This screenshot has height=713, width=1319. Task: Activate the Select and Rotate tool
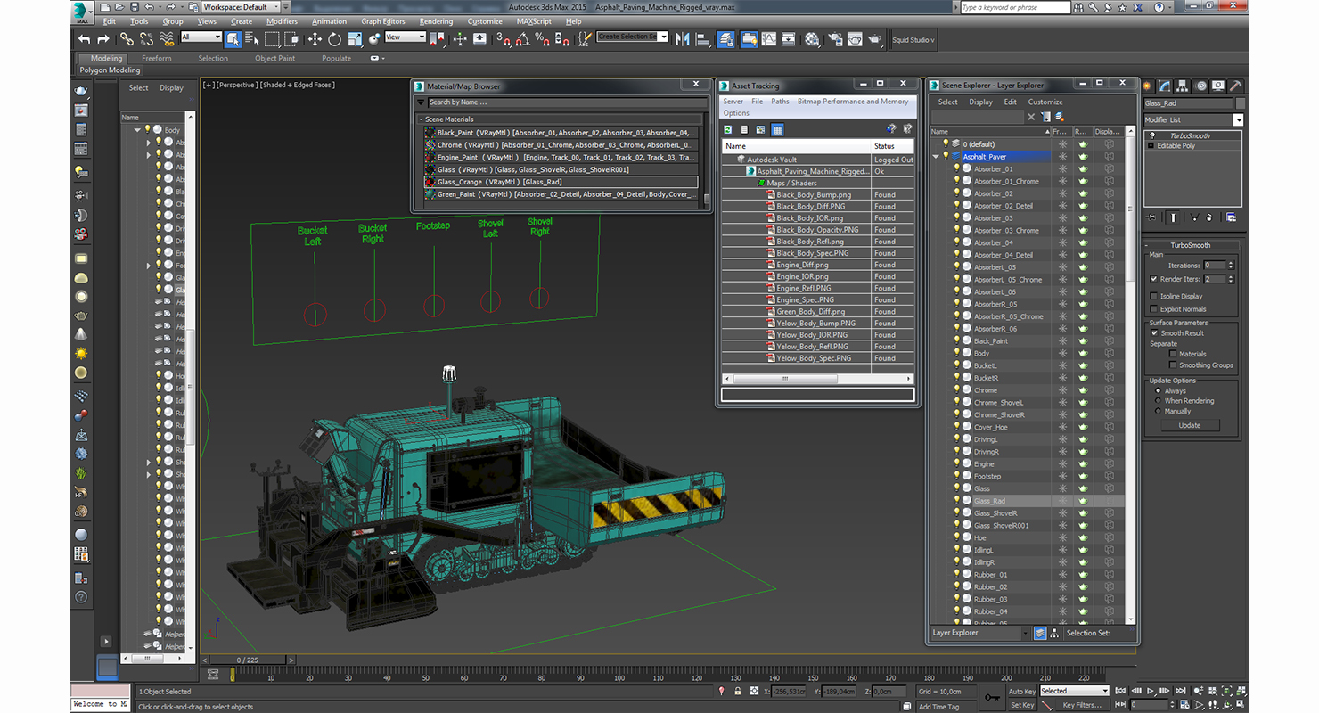334,39
